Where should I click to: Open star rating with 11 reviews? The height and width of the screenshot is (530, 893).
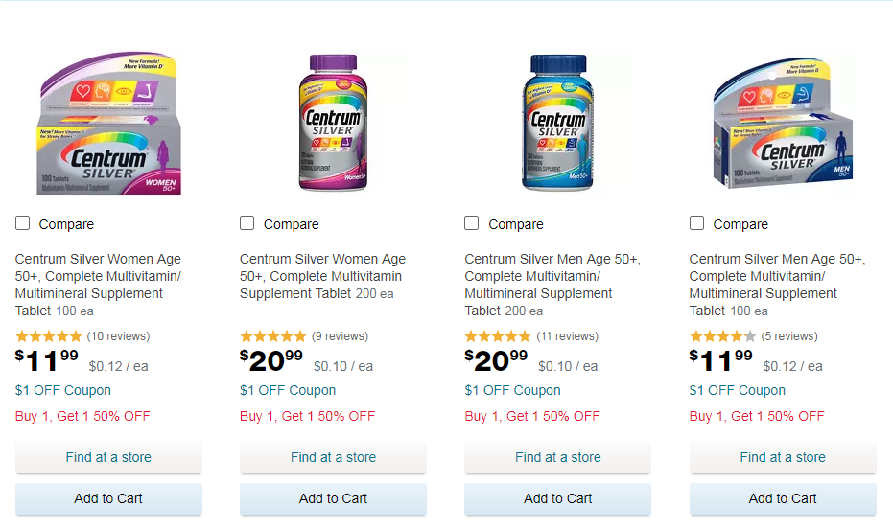[x=498, y=336]
